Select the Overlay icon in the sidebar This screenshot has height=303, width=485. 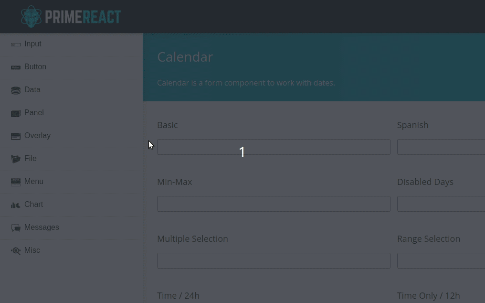point(16,136)
